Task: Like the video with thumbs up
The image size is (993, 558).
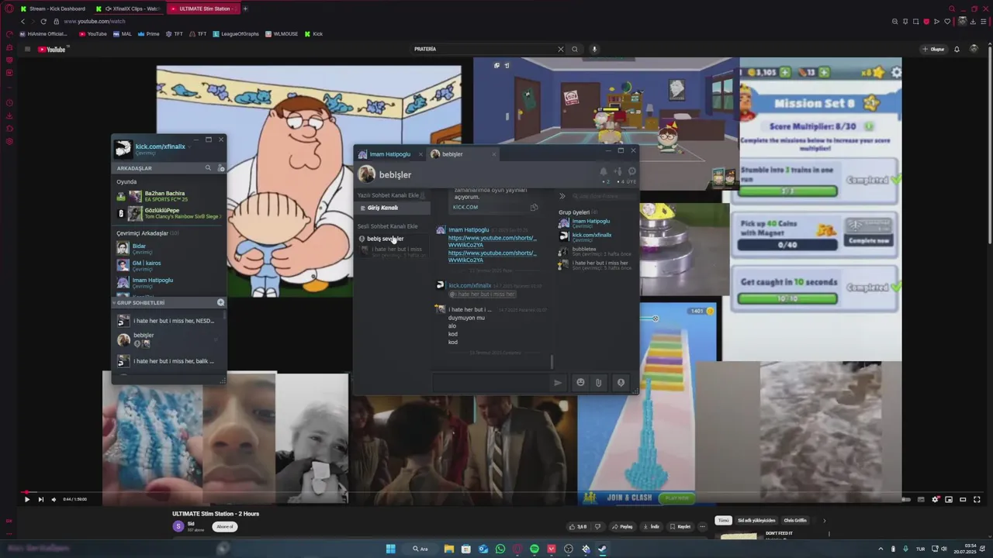Action: 578,526
